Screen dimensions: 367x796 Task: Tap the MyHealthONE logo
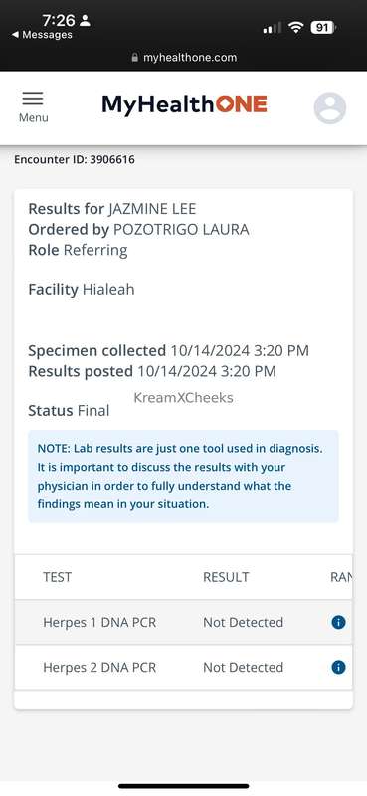point(185,104)
